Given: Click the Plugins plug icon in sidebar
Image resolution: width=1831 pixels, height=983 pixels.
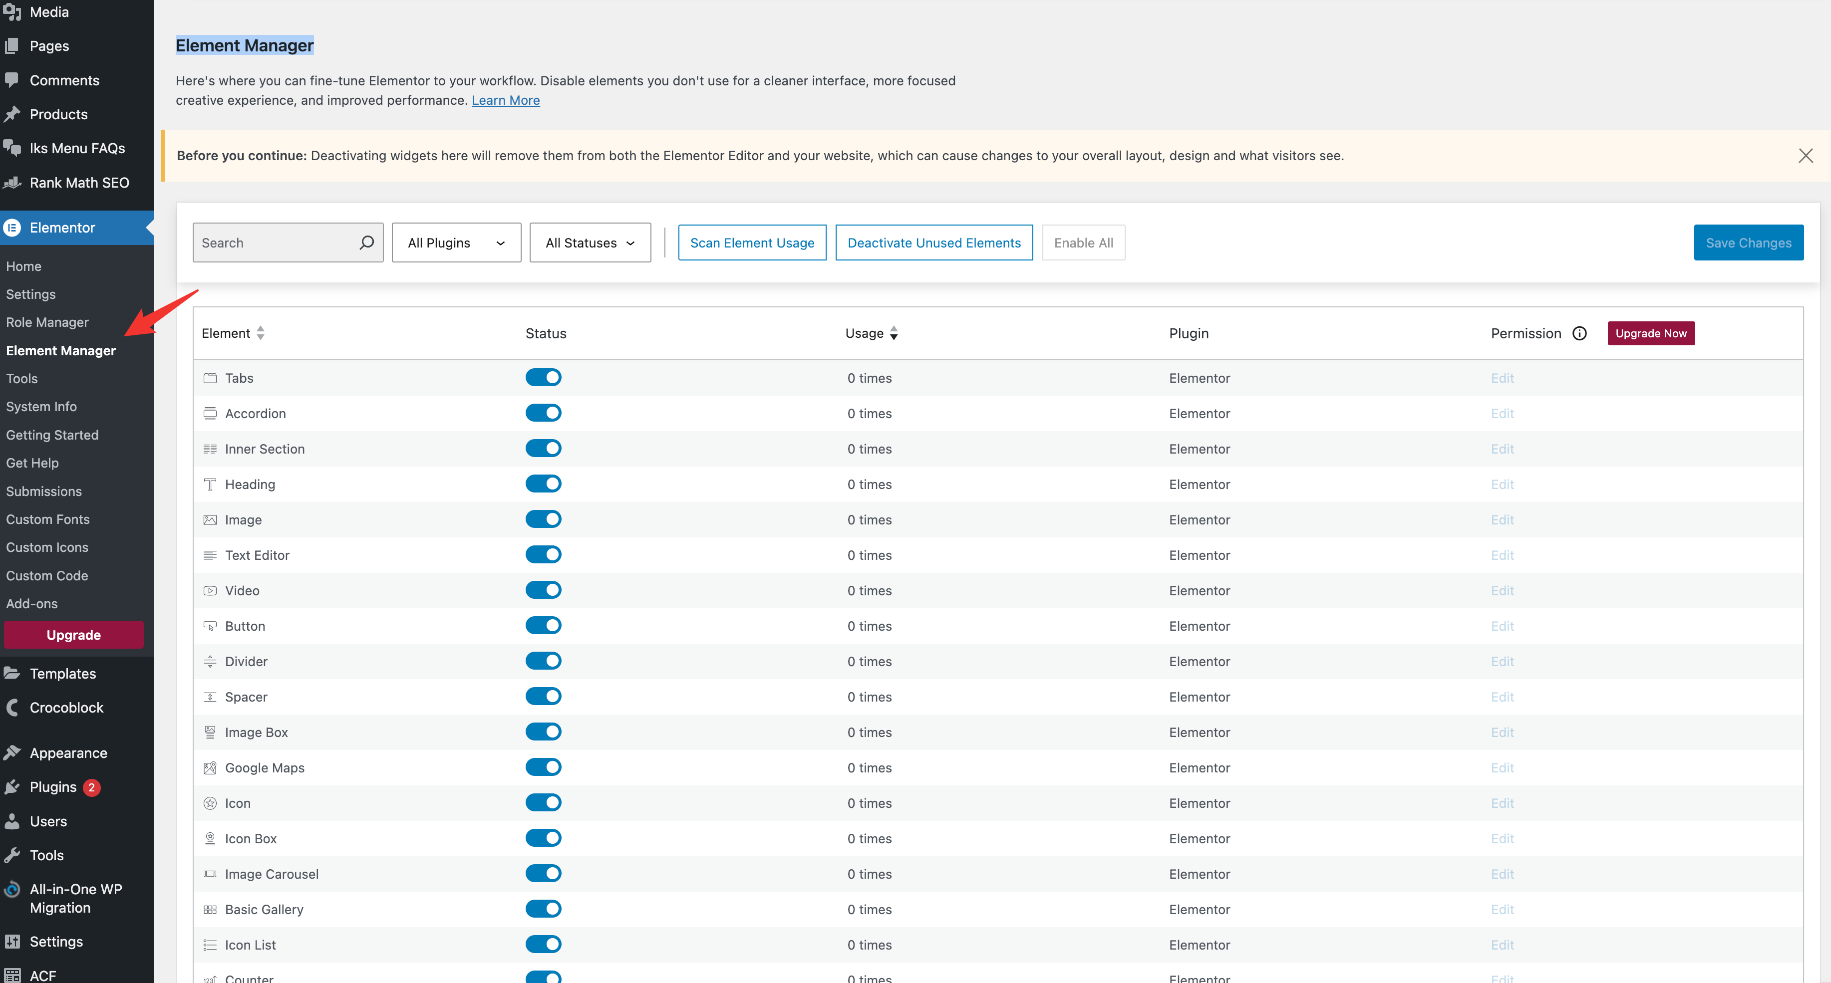Looking at the screenshot, I should coord(12,787).
